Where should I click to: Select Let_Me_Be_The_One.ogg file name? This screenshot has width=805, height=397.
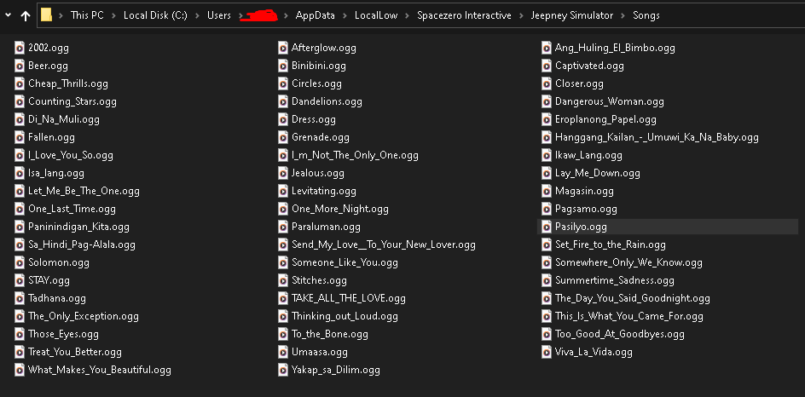[x=84, y=191]
